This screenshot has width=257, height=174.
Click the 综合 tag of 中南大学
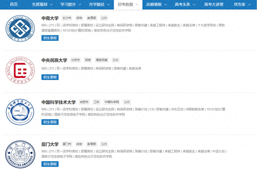tap(80, 18)
